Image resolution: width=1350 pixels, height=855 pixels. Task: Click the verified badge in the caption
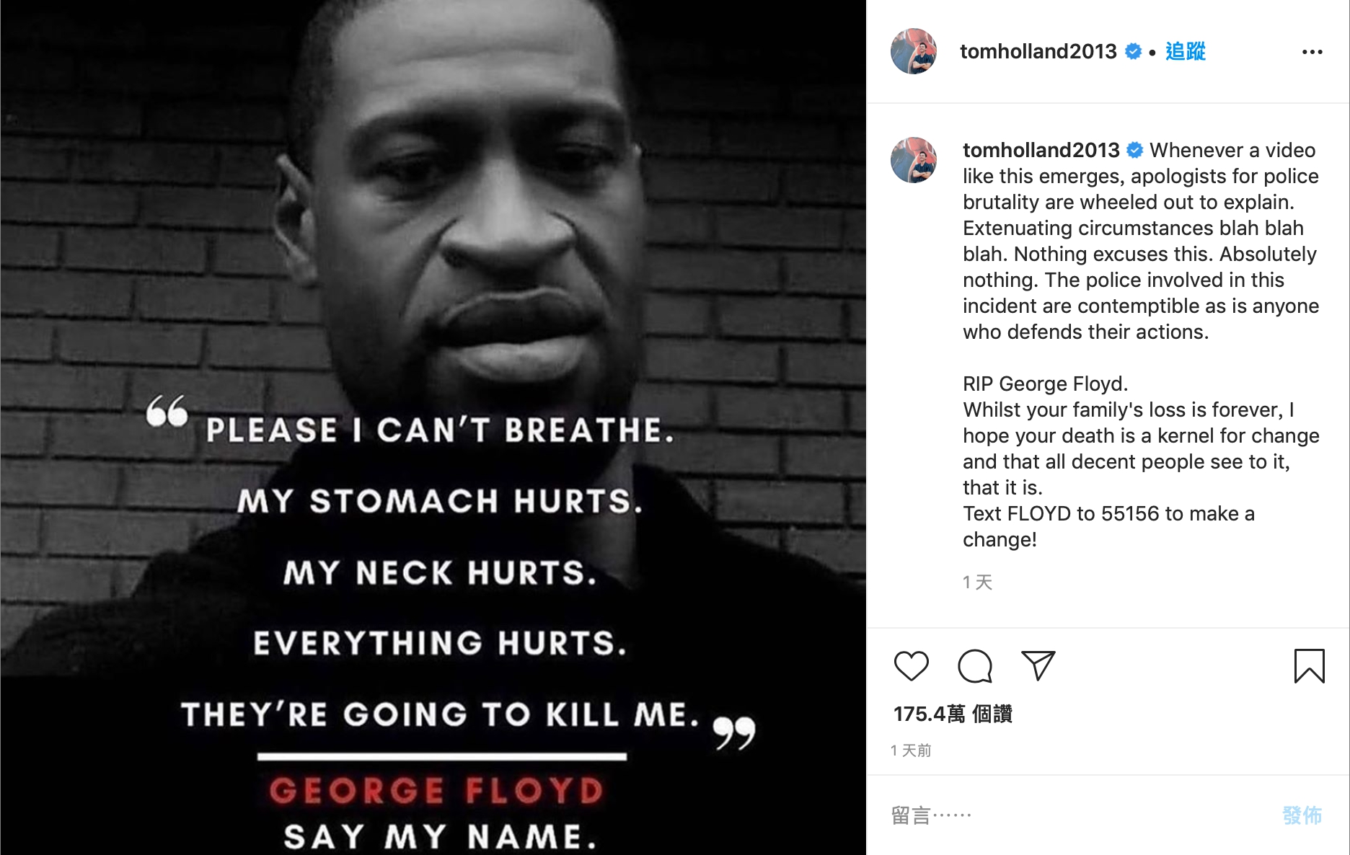pyautogui.click(x=1135, y=150)
